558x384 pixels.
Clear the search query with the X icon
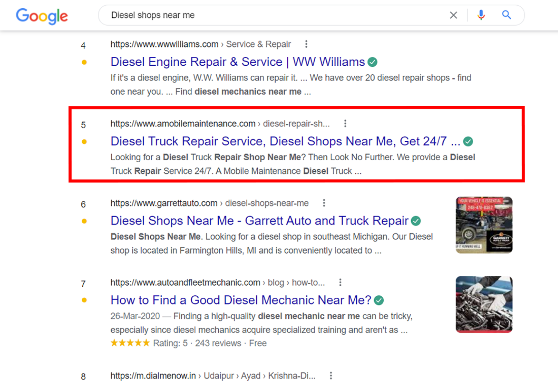(453, 15)
